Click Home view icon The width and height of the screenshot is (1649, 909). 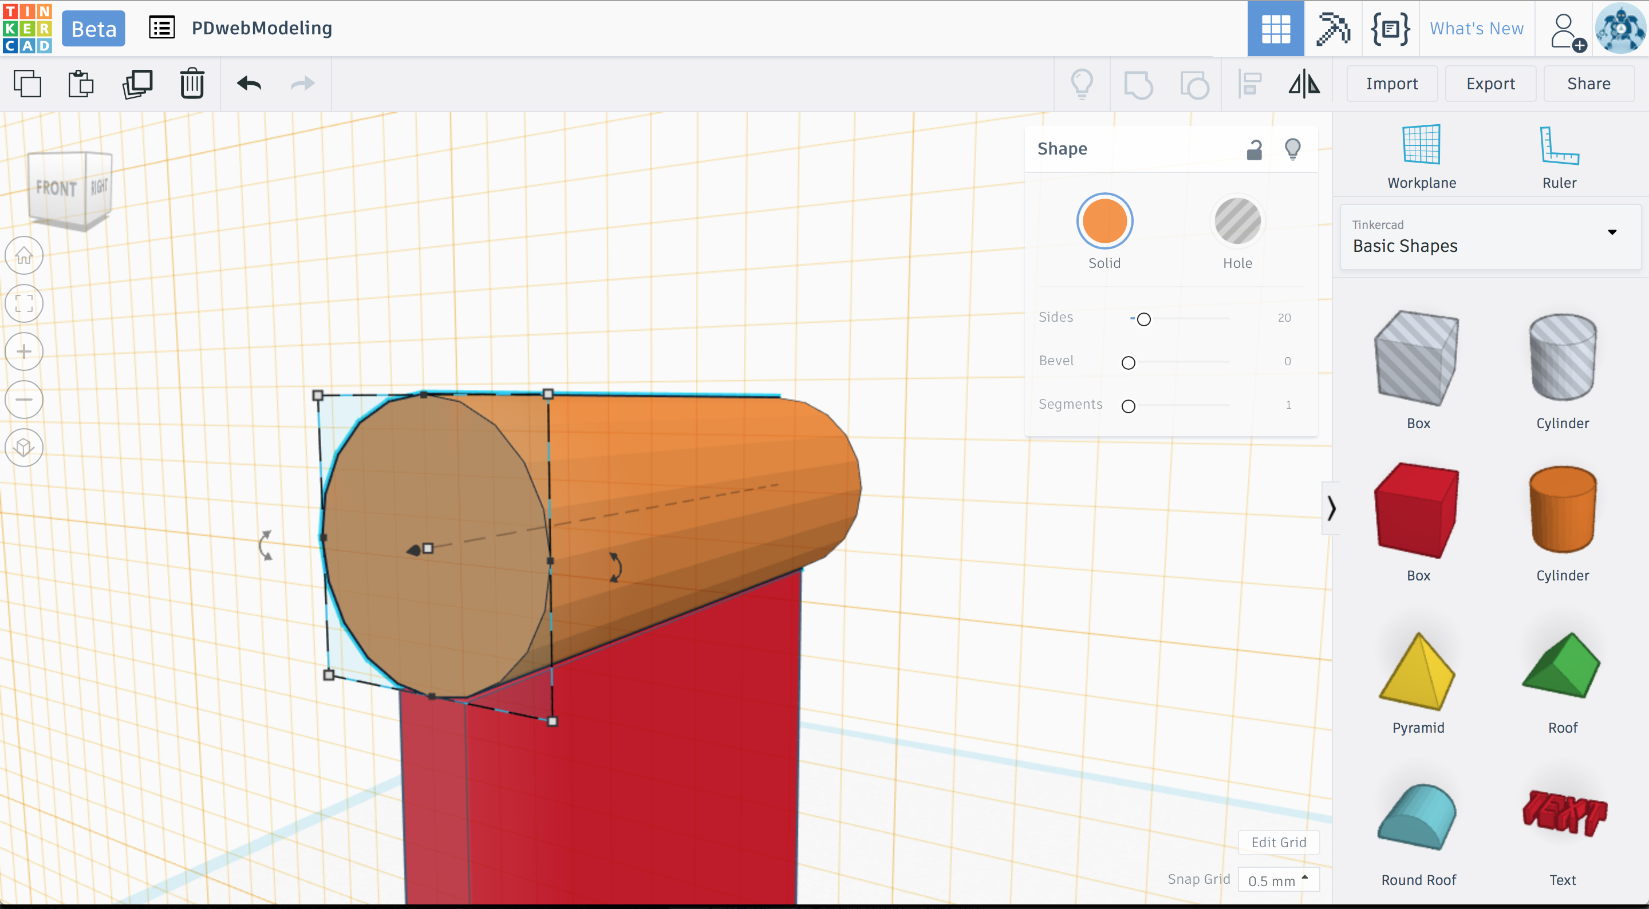pyautogui.click(x=24, y=255)
